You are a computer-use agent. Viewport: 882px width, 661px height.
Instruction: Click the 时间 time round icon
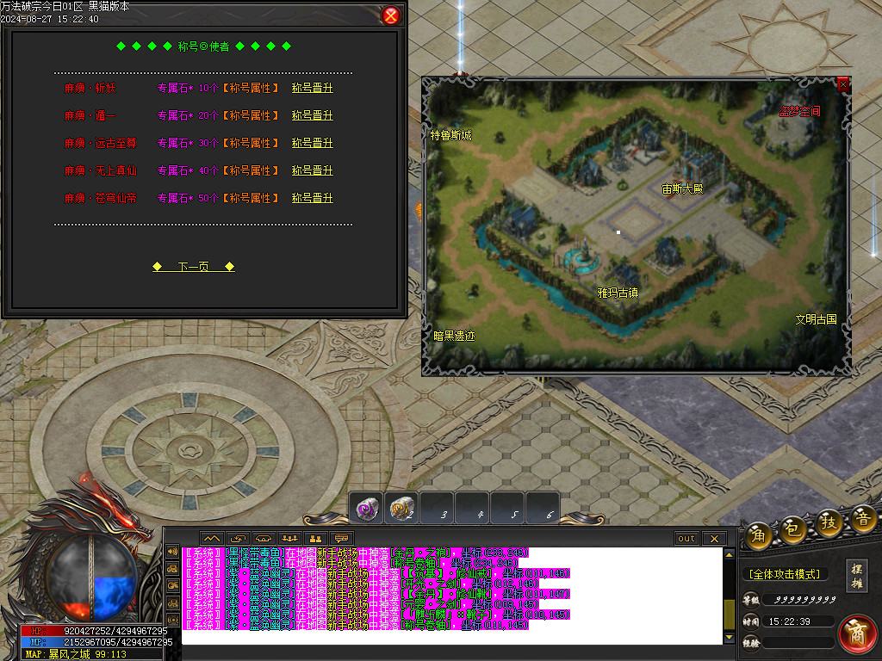751,621
